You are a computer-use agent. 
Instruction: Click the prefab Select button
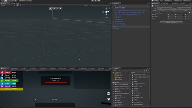pyautogui.click(x=163, y=10)
